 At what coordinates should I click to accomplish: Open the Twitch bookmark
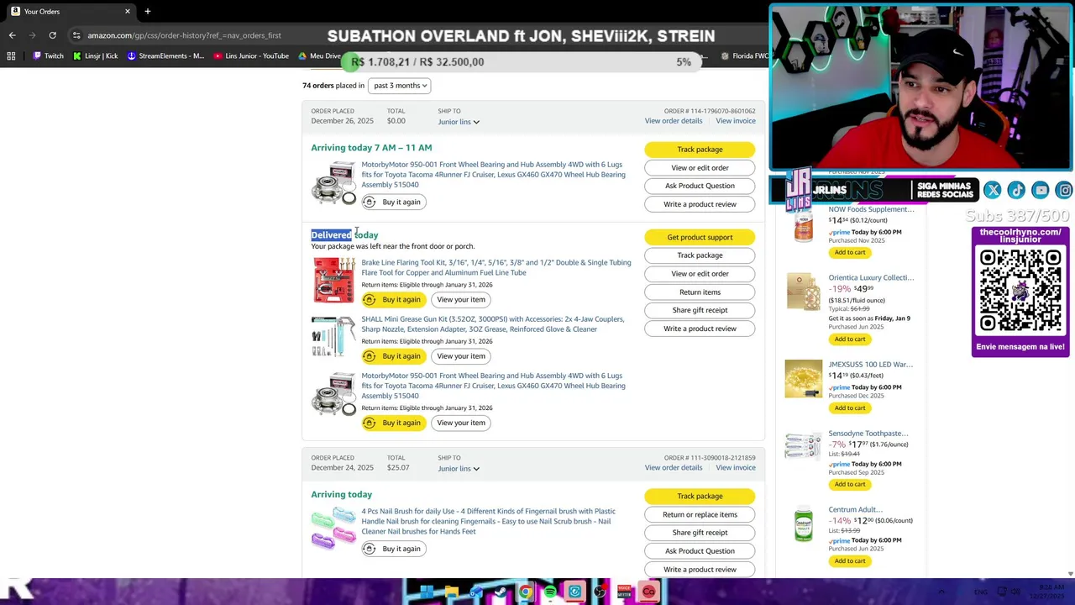48,56
